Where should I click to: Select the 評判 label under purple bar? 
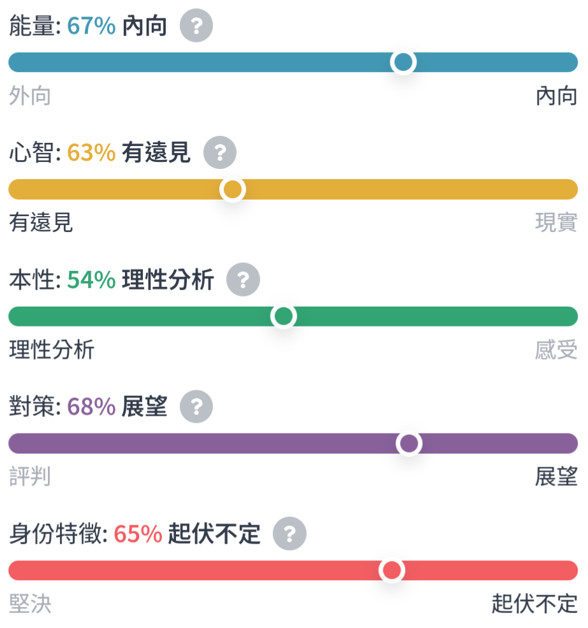pyautogui.click(x=30, y=477)
